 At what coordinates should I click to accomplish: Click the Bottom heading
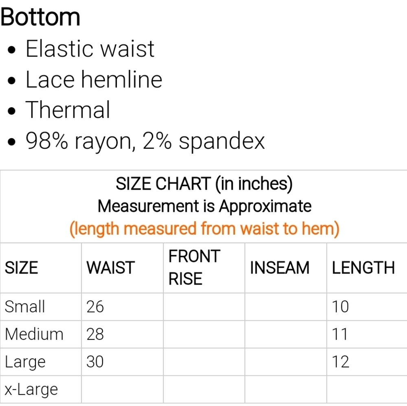(40, 17)
